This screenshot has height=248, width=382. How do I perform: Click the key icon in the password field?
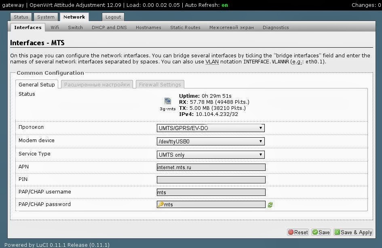click(x=160, y=204)
